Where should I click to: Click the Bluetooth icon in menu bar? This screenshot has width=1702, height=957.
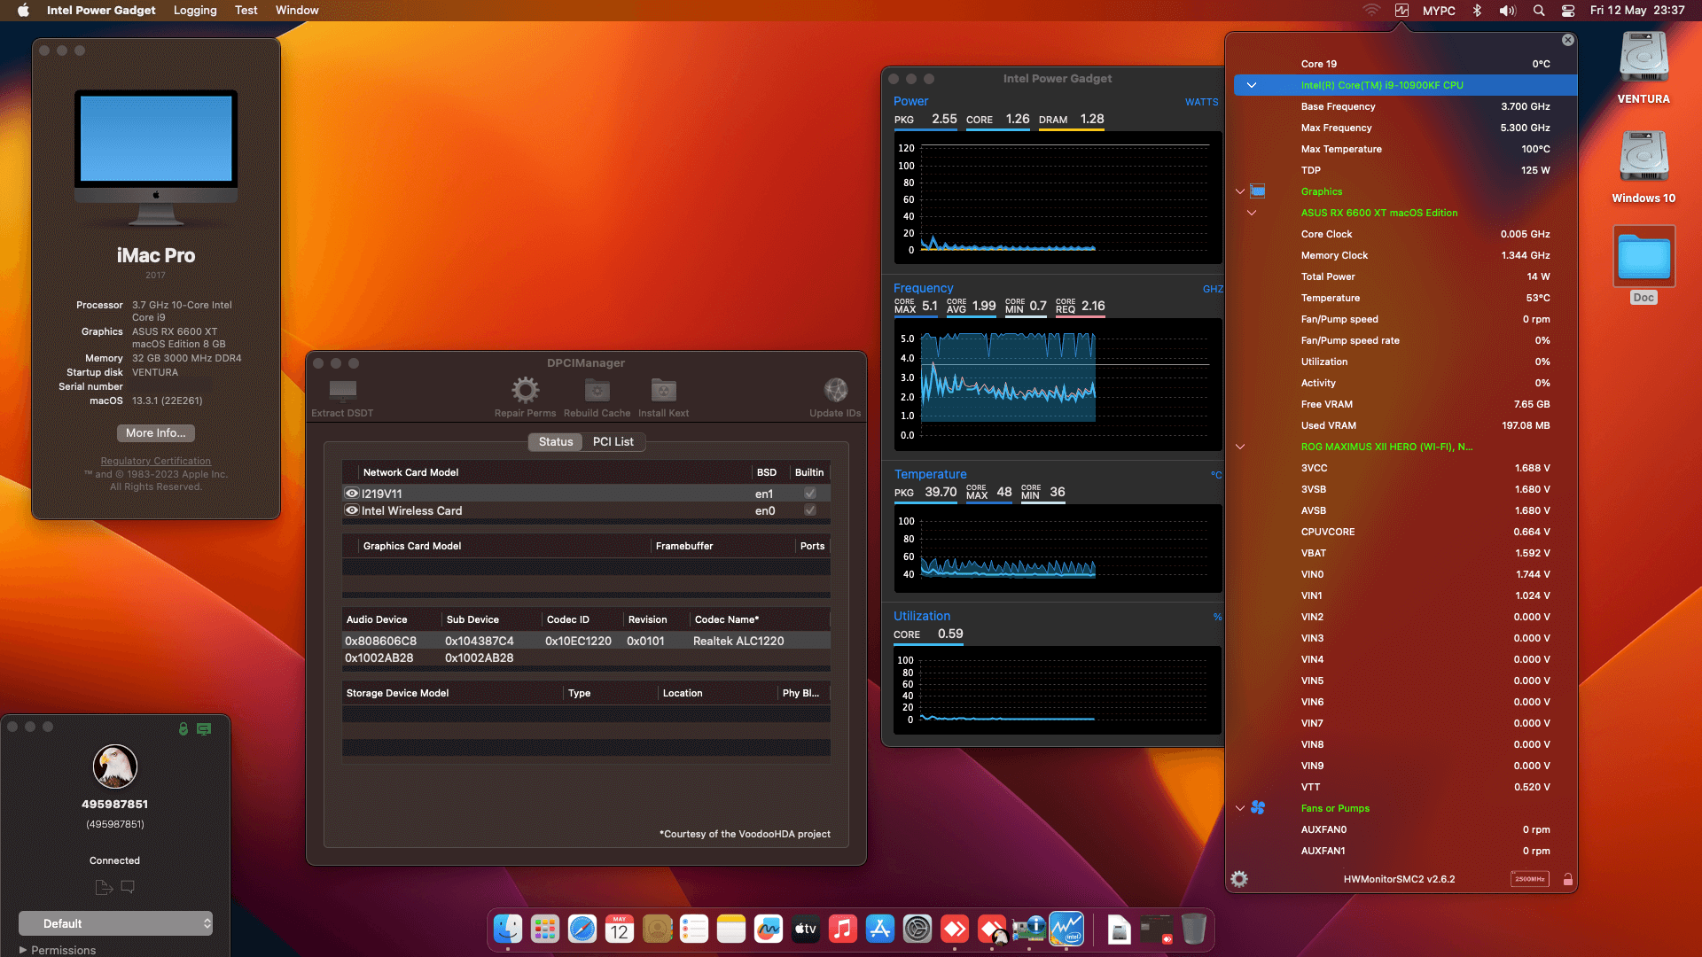[x=1477, y=11]
